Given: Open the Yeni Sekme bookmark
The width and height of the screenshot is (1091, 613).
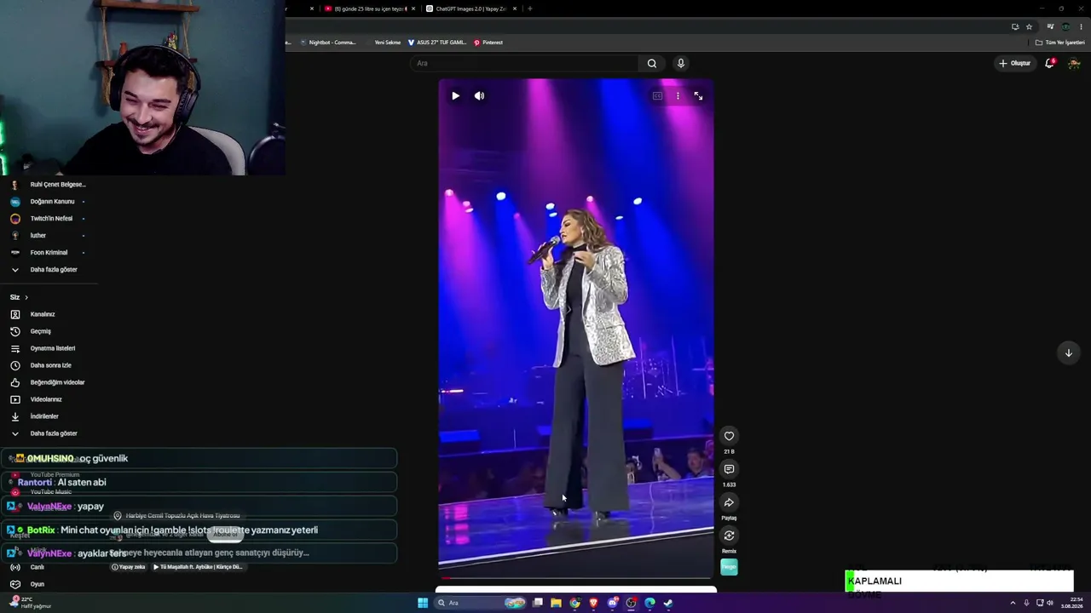Looking at the screenshot, I should tap(387, 43).
